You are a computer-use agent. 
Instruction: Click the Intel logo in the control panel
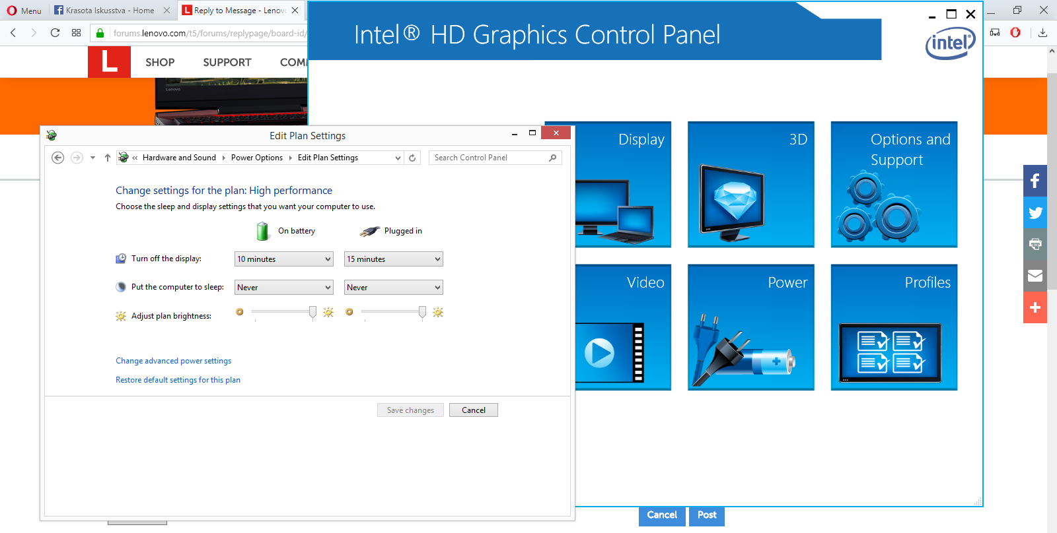click(x=951, y=44)
